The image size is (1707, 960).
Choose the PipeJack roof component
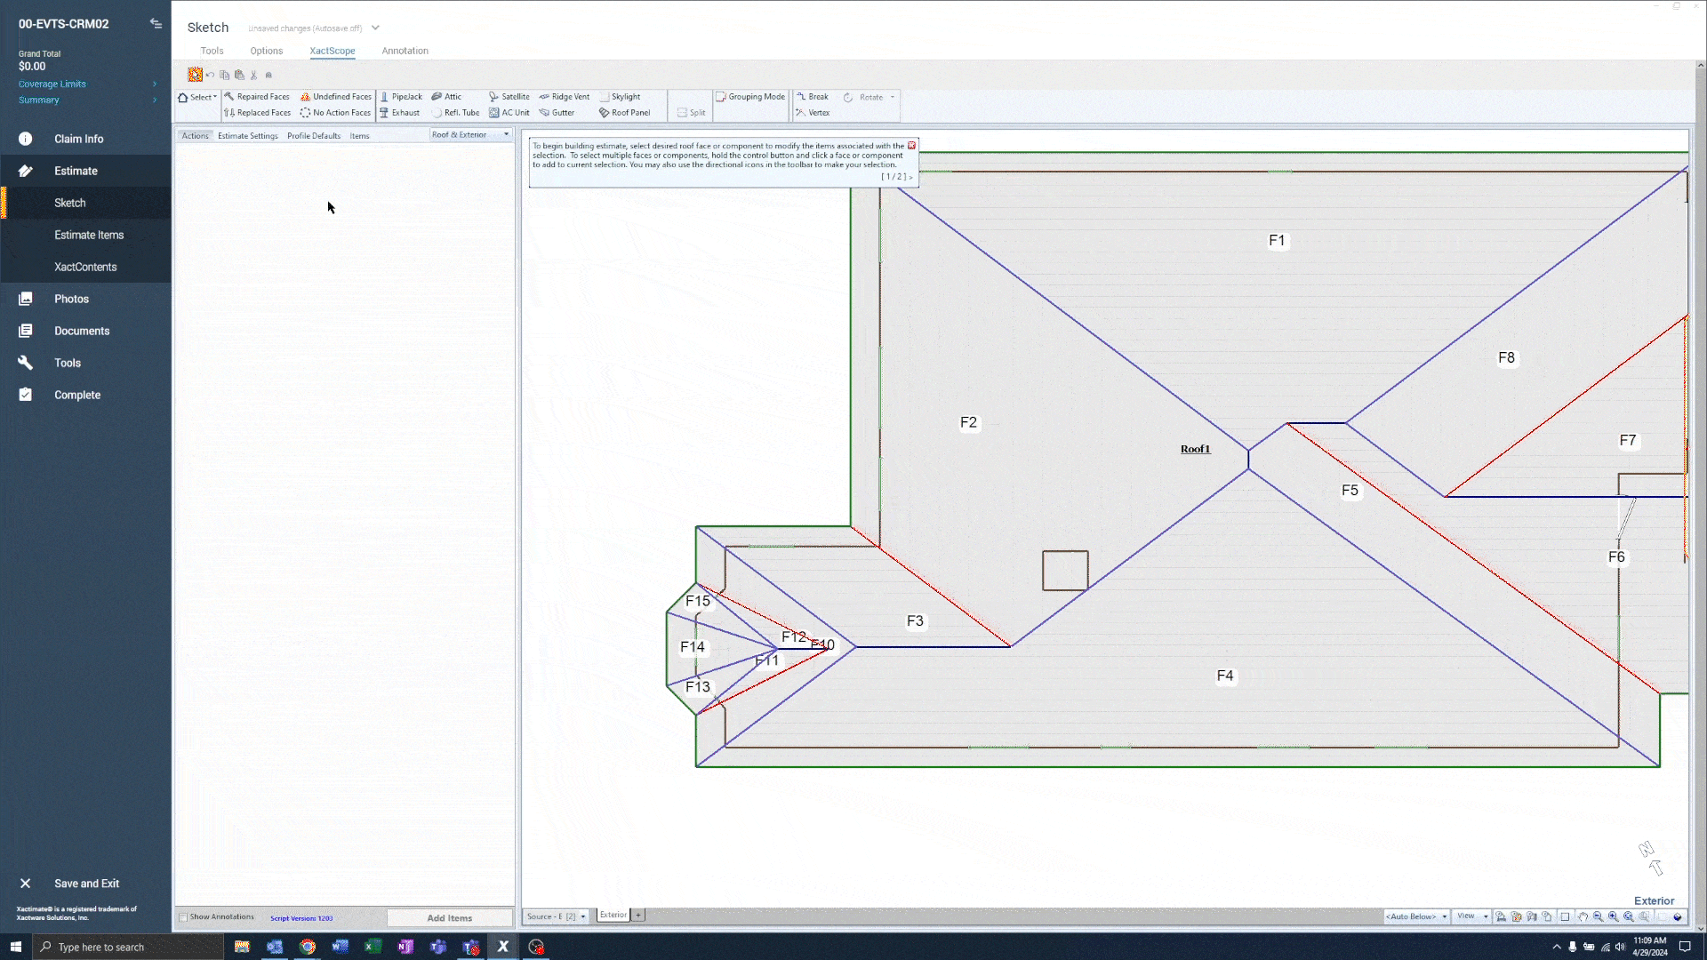401,97
